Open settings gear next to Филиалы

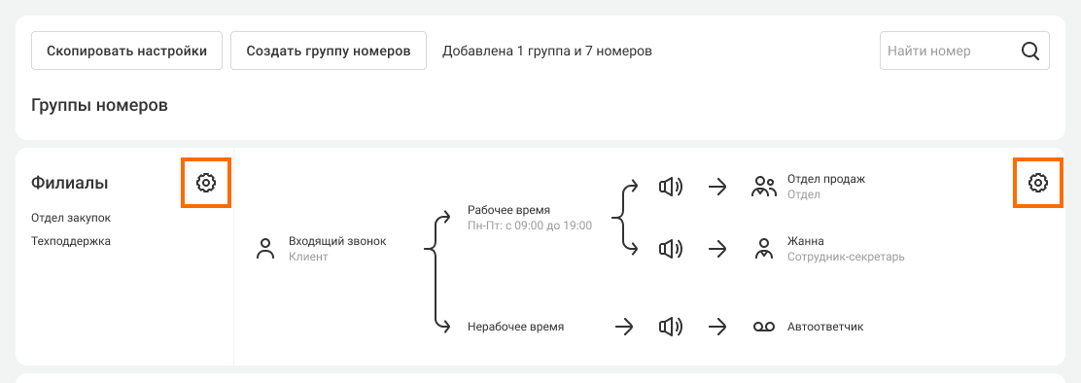click(206, 183)
